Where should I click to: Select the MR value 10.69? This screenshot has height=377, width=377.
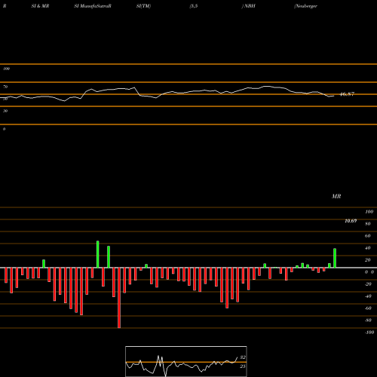click(x=351, y=221)
